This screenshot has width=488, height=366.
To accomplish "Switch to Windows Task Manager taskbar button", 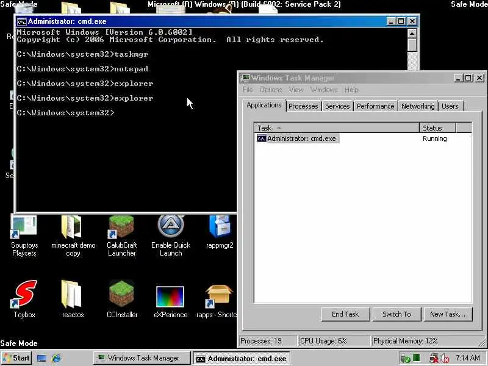I will tap(142, 358).
